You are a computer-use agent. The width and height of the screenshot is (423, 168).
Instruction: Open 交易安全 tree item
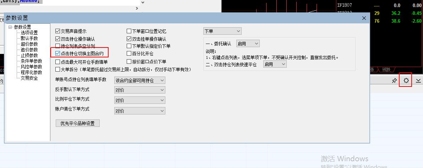29,78
